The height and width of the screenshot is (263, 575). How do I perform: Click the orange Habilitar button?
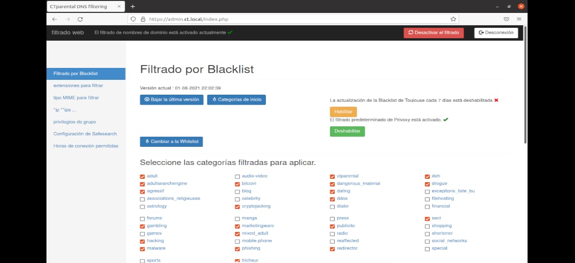pyautogui.click(x=343, y=111)
